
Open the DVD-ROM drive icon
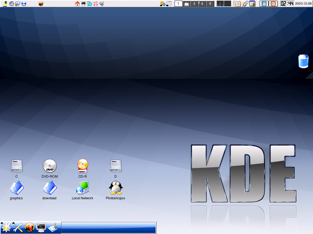coord(50,166)
